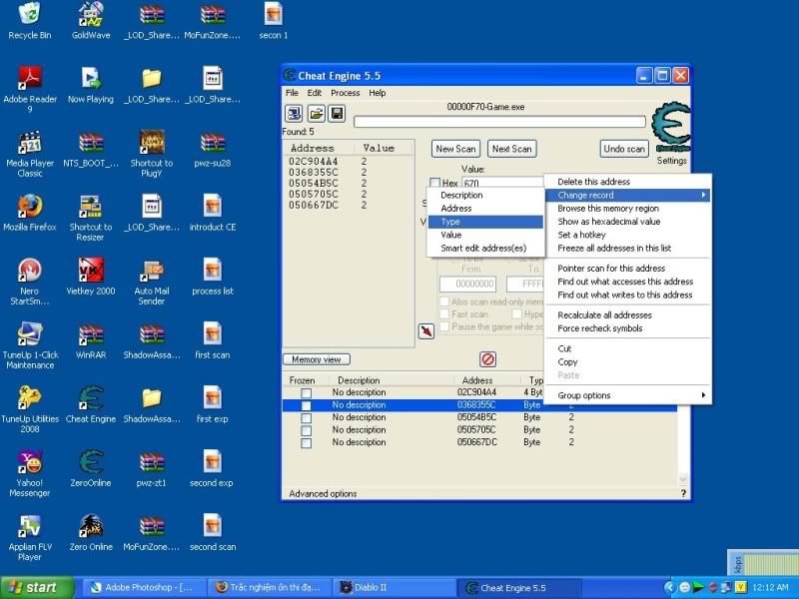Click the scan progress bar
Viewport: 799px width, 599px height.
pos(499,122)
